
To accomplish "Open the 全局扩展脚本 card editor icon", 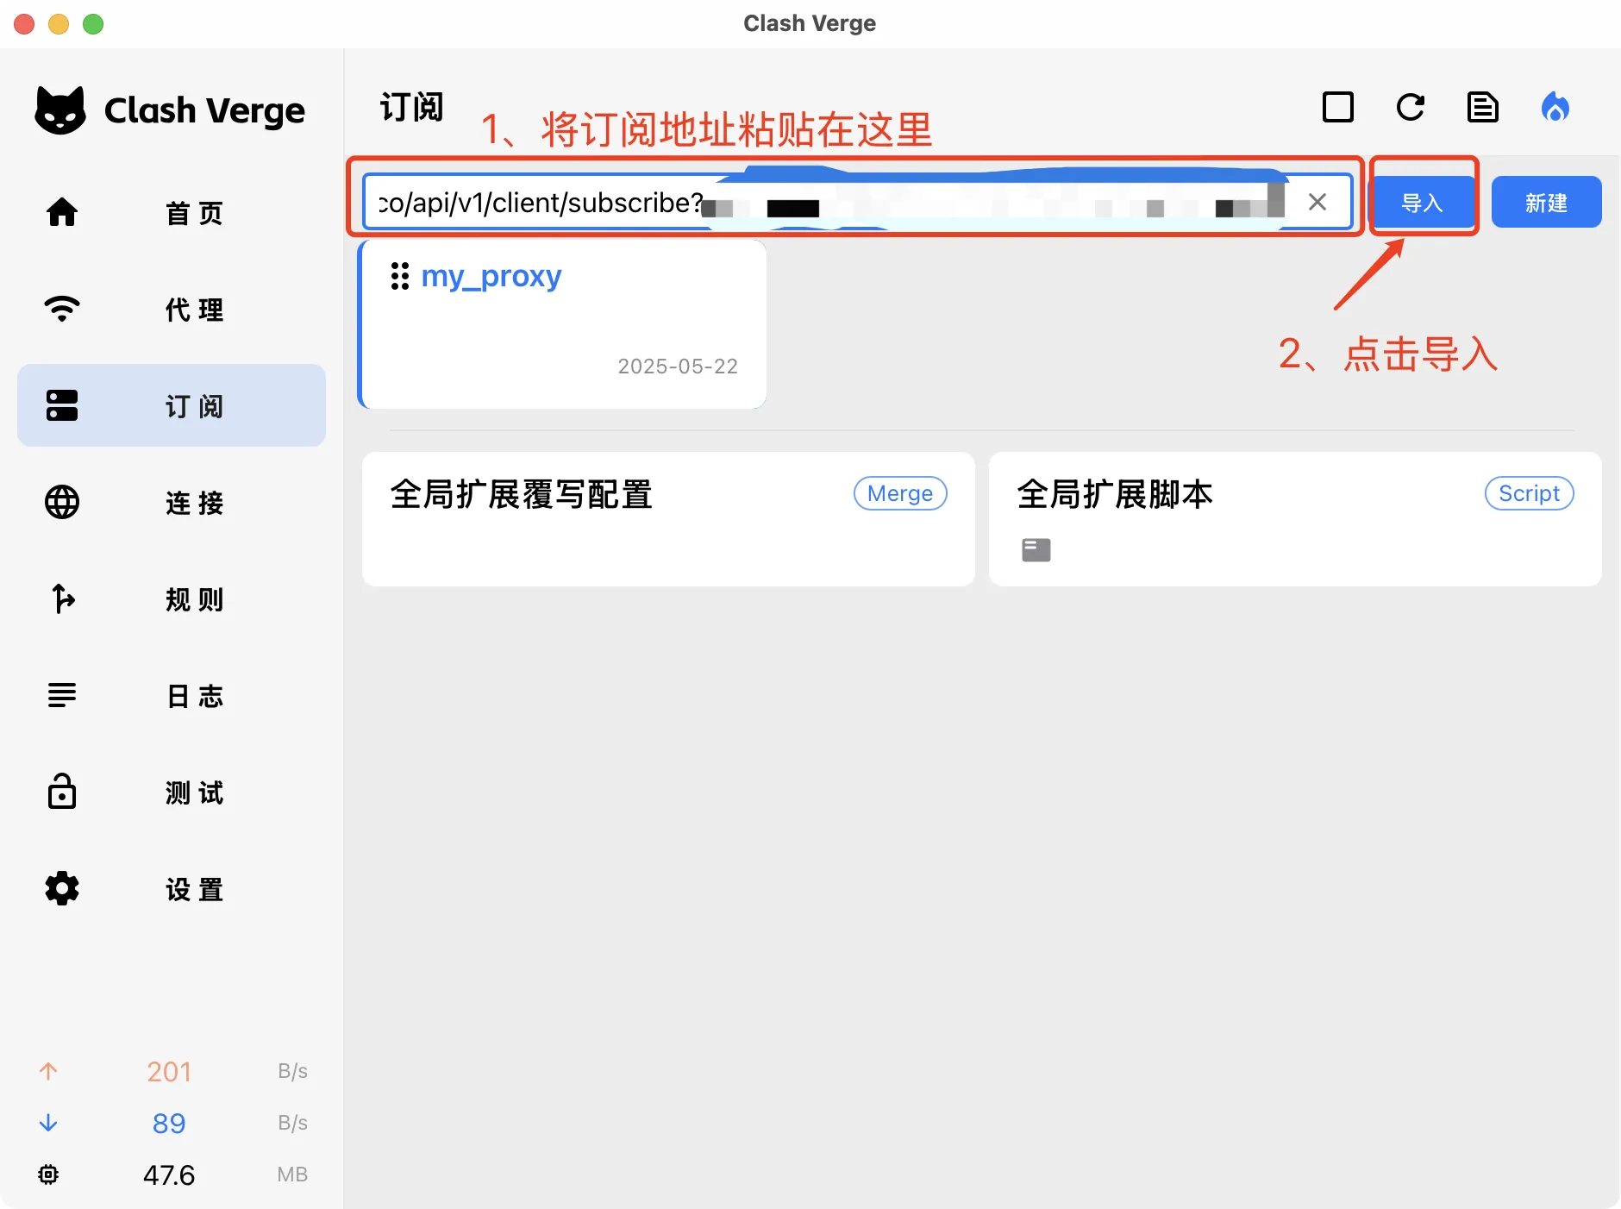I will click(1036, 549).
